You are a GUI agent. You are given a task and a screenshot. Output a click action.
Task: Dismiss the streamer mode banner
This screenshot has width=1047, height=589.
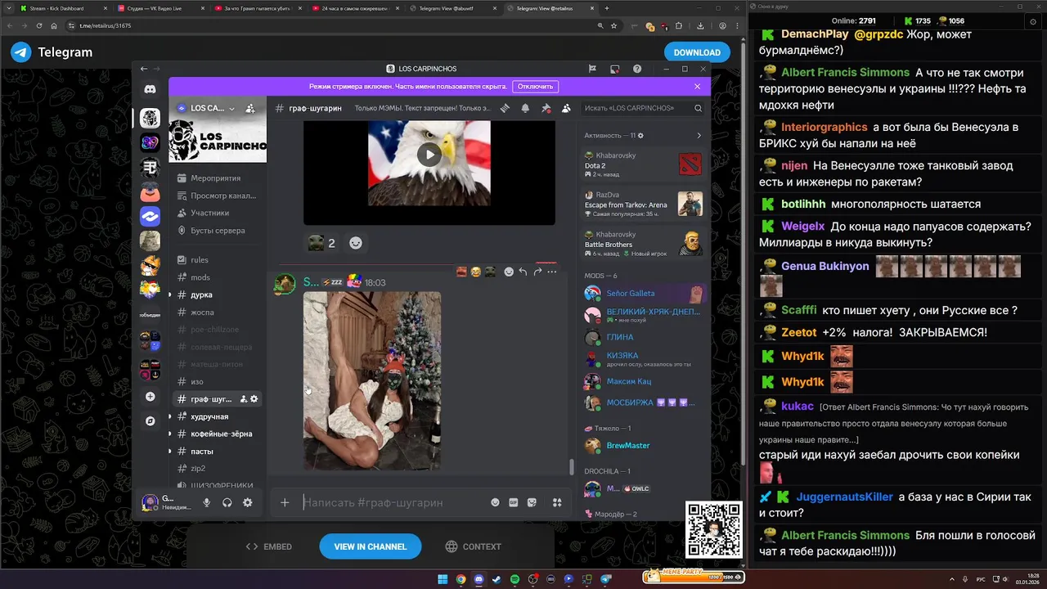pos(698,86)
